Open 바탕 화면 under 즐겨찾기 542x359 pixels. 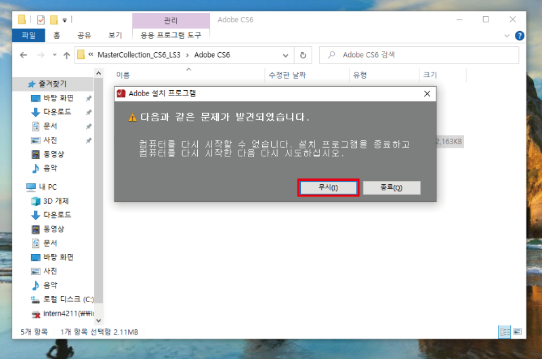pos(58,98)
